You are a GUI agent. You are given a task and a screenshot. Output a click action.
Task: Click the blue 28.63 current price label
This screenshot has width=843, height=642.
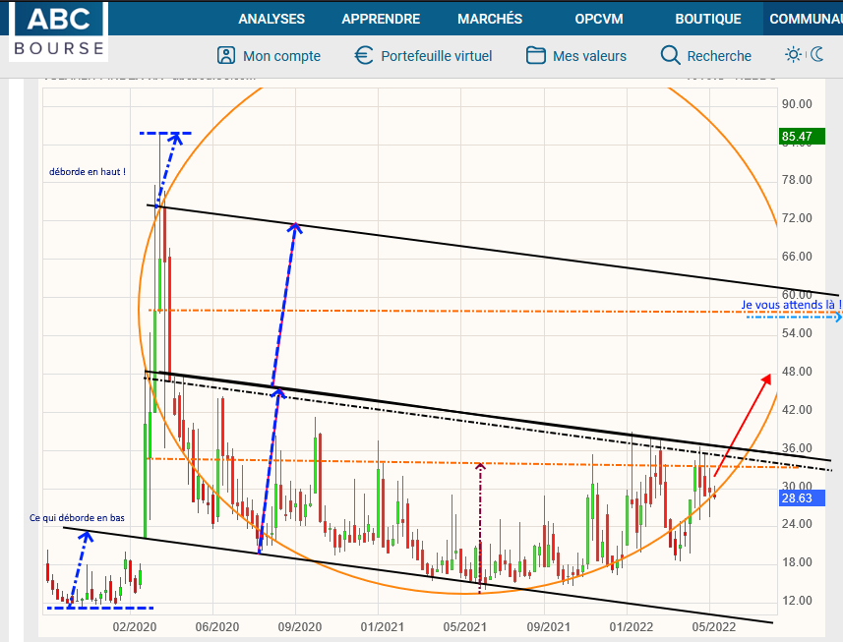(803, 498)
